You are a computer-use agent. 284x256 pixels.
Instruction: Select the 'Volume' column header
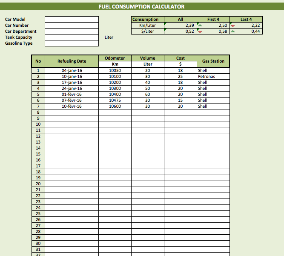pos(148,58)
